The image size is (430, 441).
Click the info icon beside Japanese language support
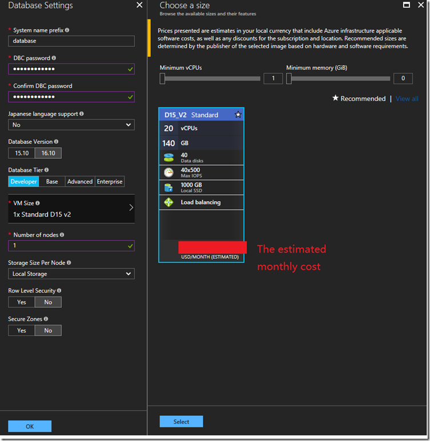tap(81, 114)
